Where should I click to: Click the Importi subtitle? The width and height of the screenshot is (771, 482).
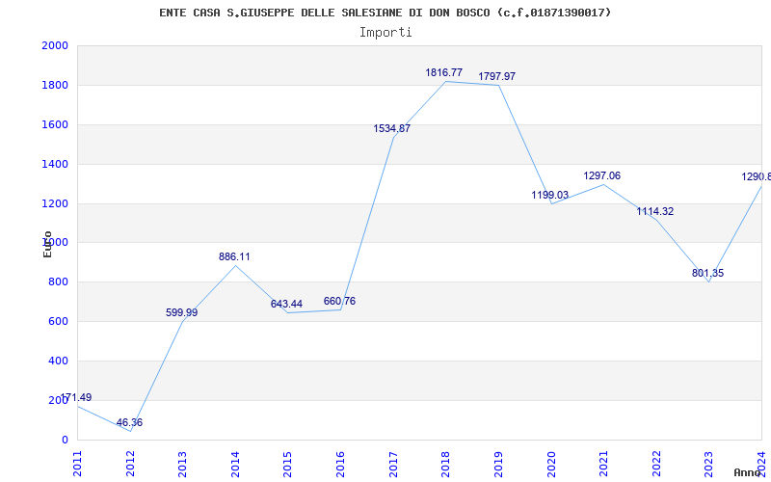385,33
